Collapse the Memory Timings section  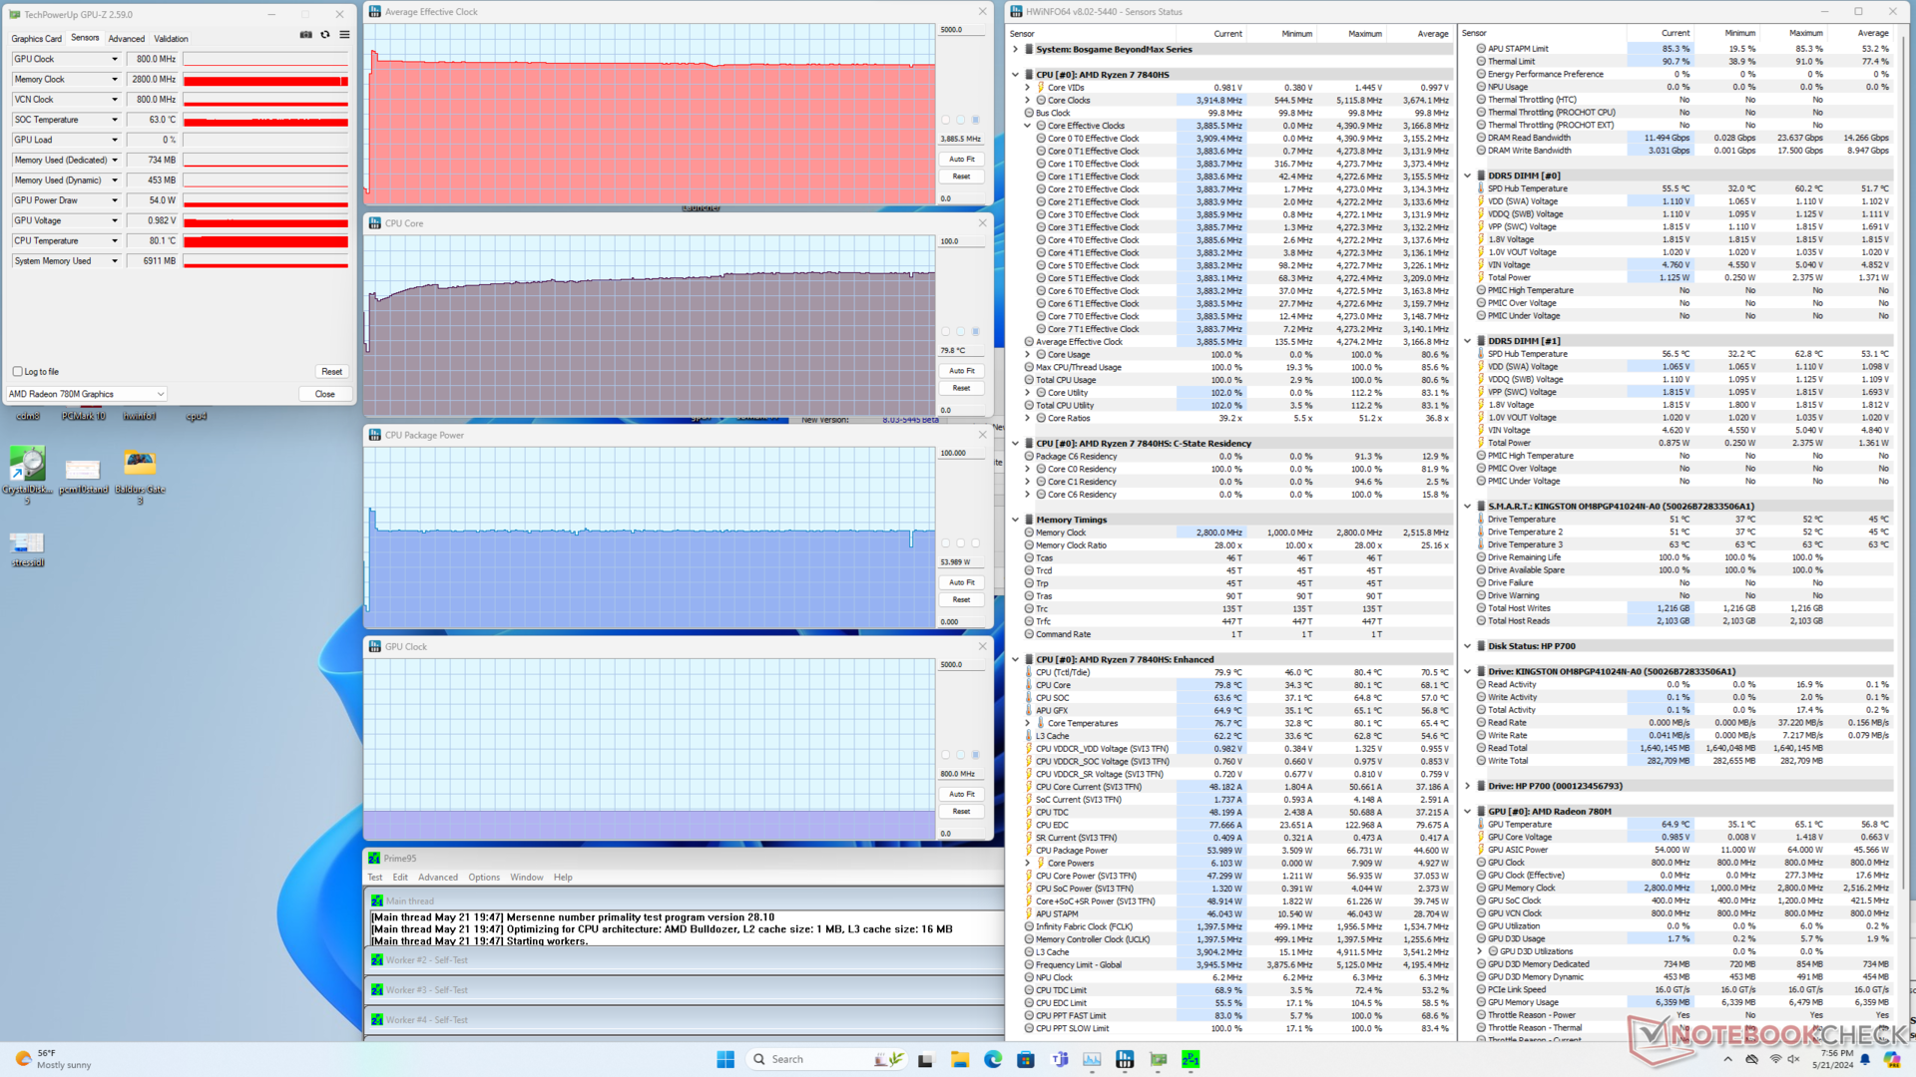1016,520
